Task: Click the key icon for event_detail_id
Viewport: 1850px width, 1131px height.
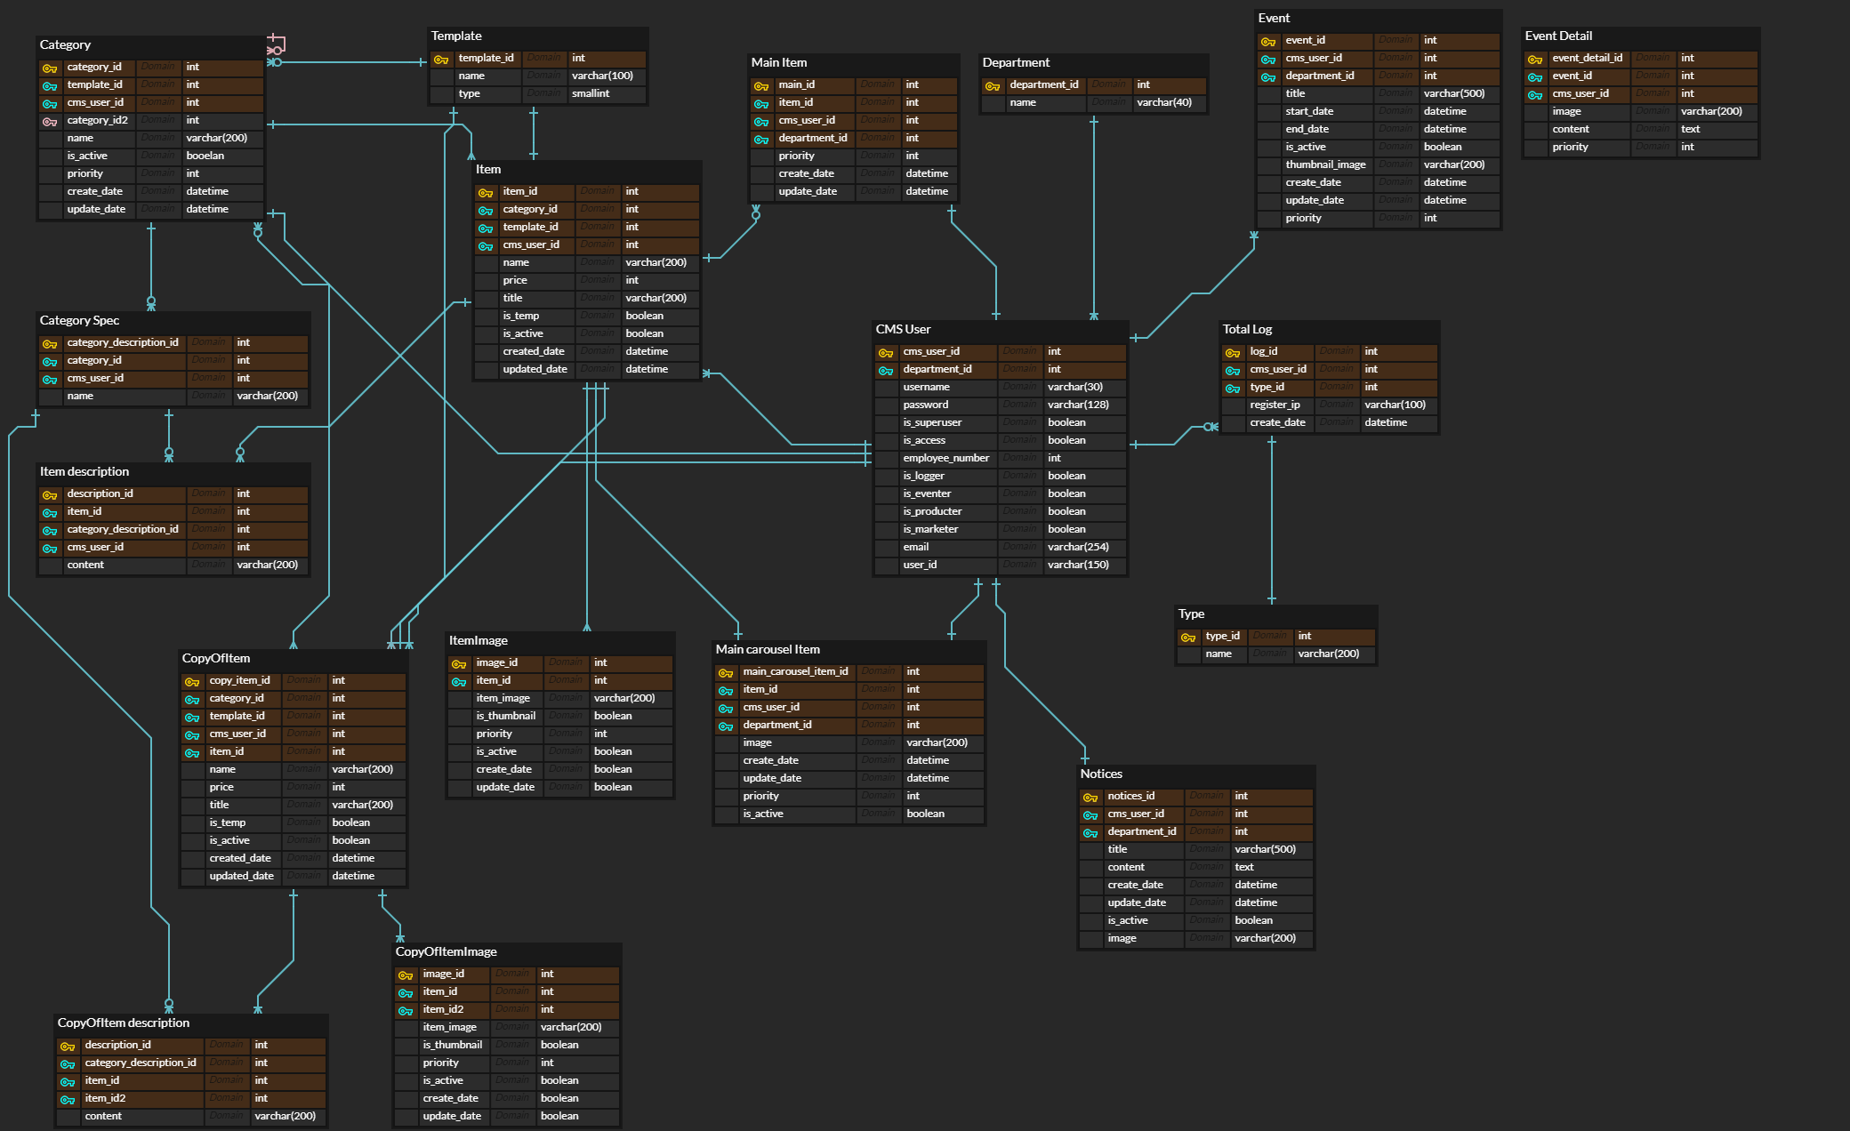Action: [1535, 60]
